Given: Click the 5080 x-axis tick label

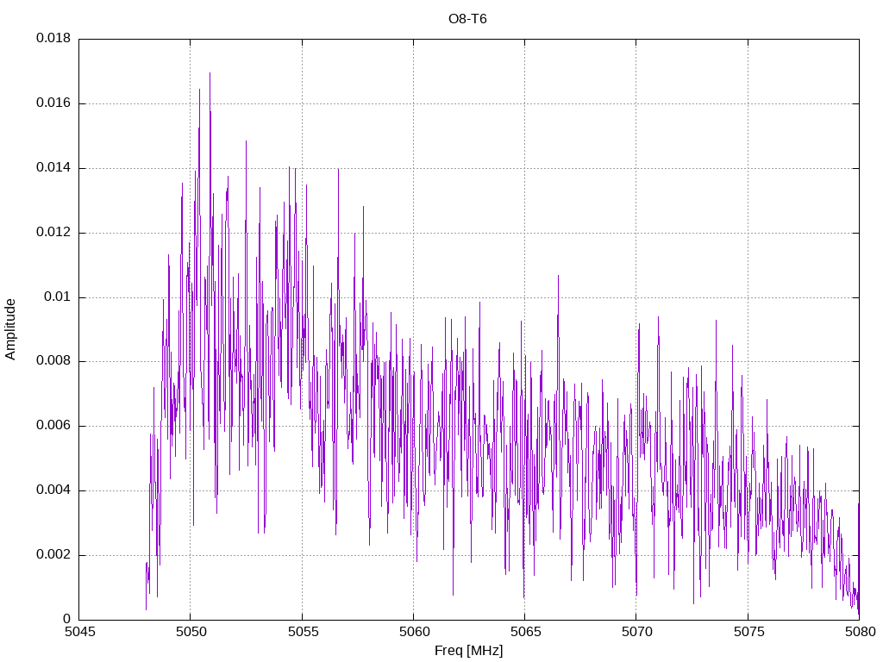Looking at the screenshot, I should pos(859,632).
